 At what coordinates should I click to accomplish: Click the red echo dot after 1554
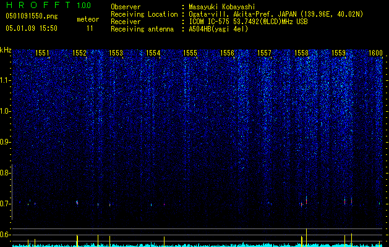(165, 204)
